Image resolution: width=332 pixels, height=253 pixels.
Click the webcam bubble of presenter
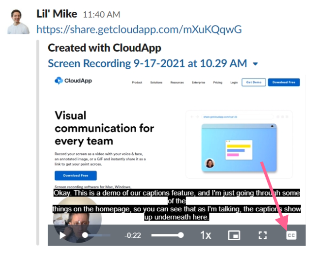pos(77,219)
